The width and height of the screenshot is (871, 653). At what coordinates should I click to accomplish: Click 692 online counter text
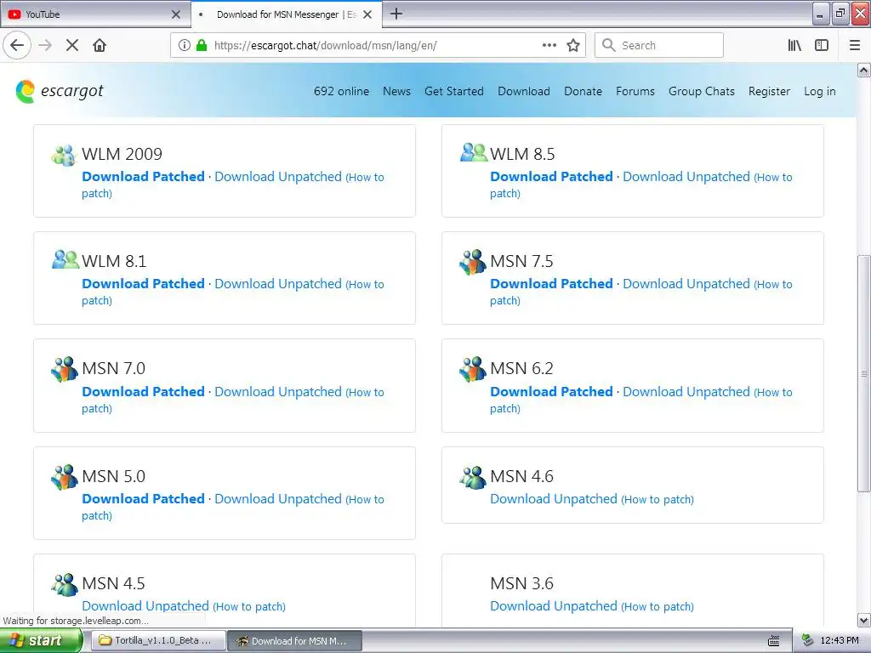(x=341, y=91)
